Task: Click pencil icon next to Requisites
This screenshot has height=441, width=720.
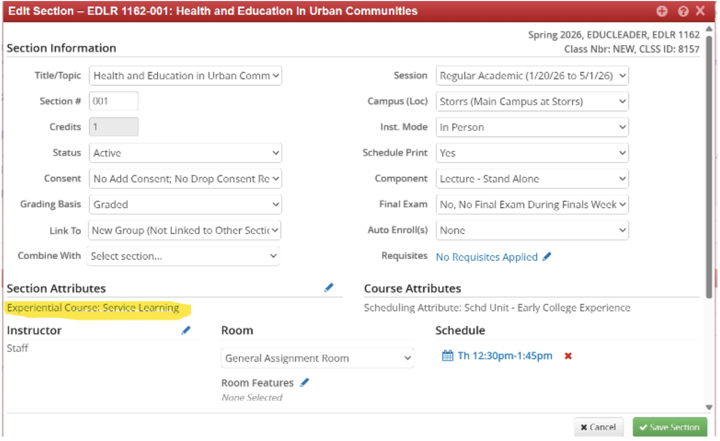Action: click(547, 257)
